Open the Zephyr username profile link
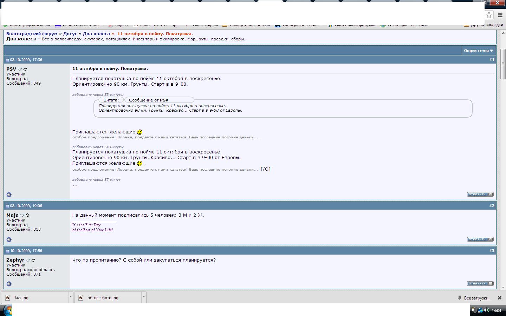This screenshot has width=506, height=316. click(x=15, y=260)
